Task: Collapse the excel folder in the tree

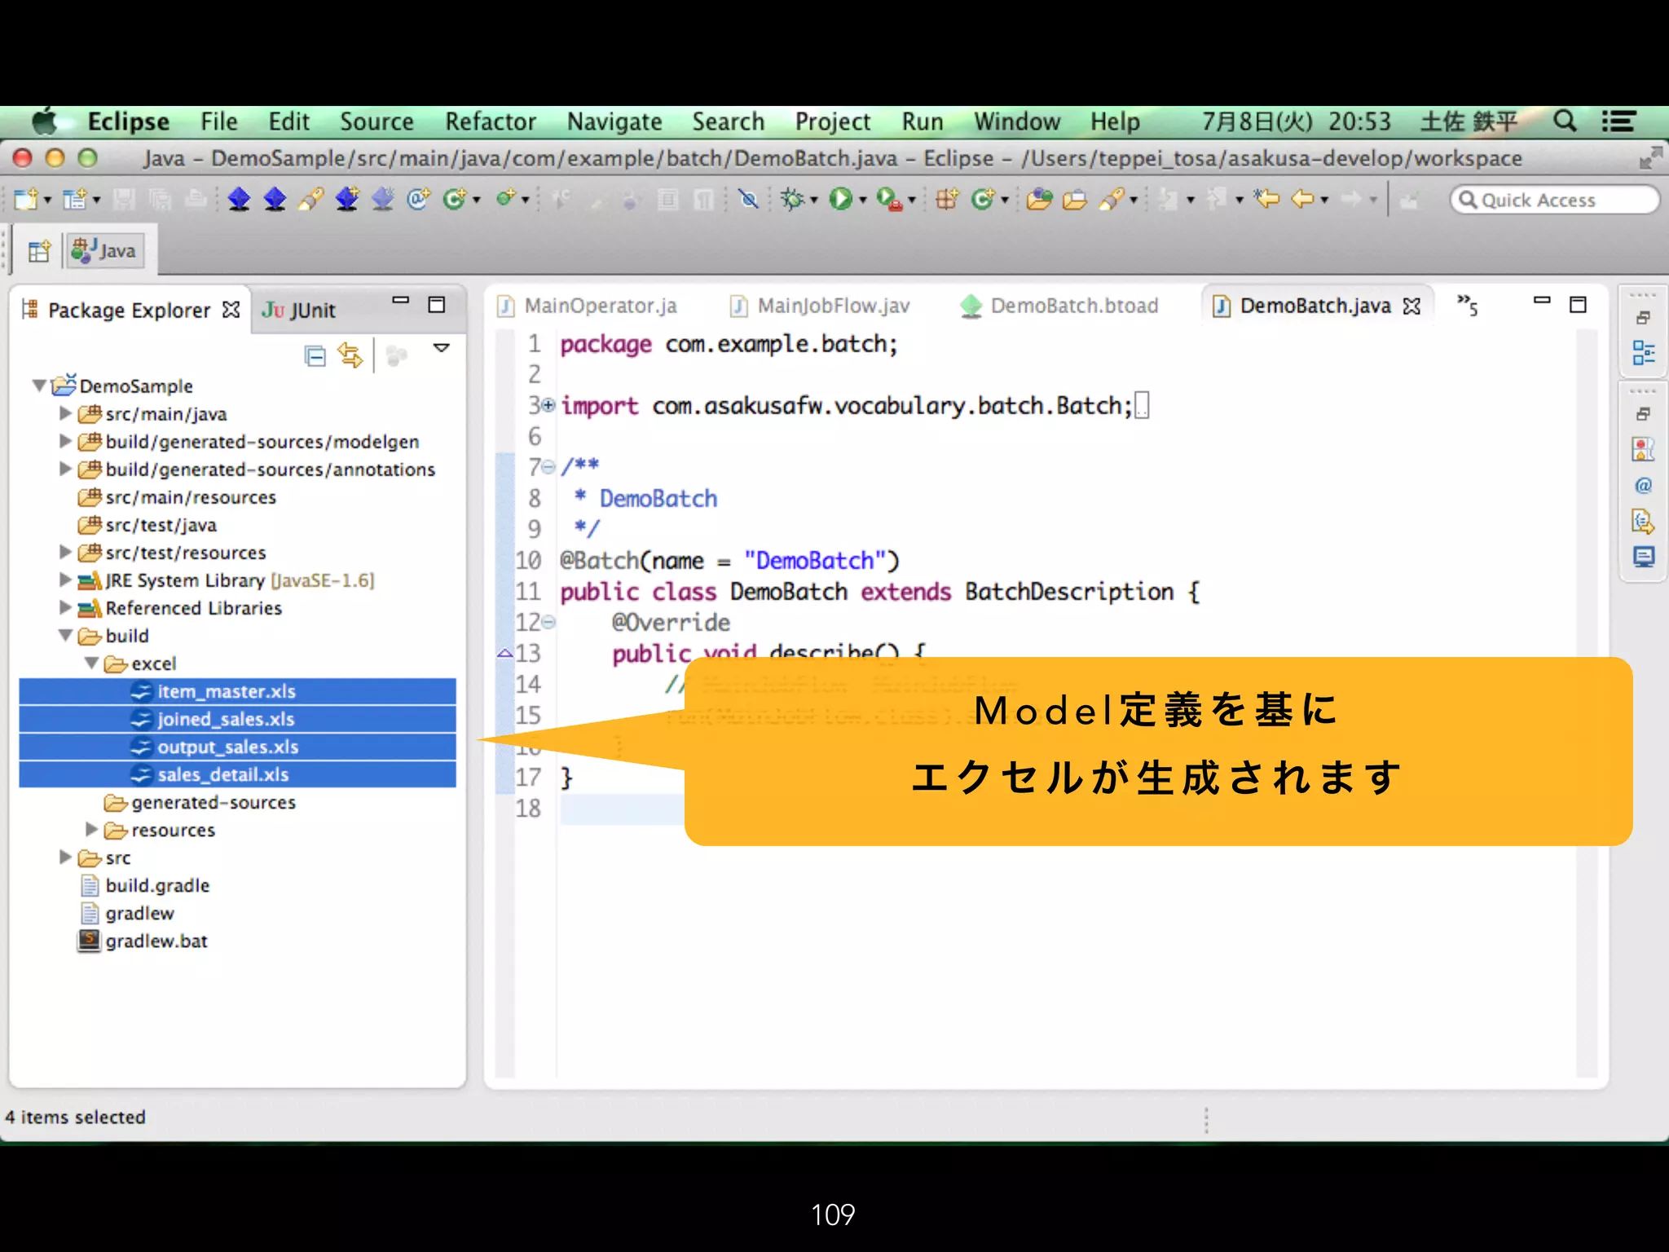Action: [x=92, y=663]
